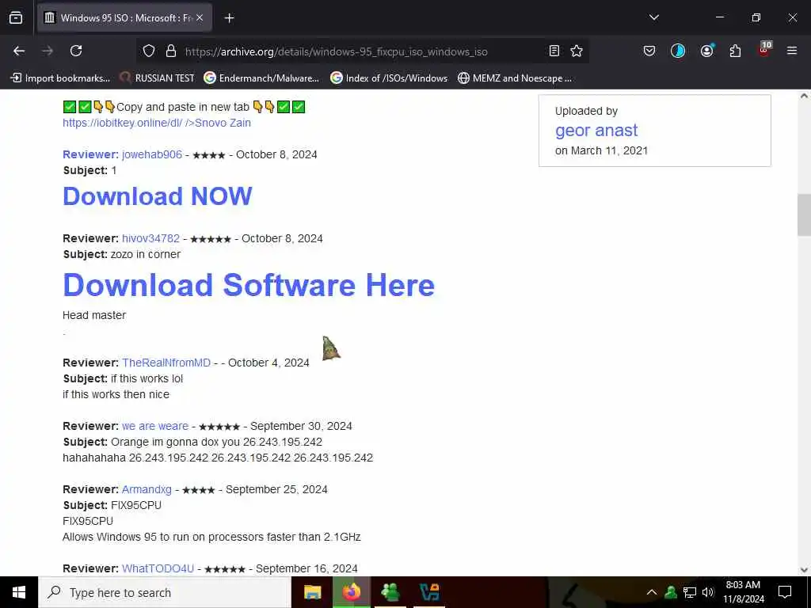Open MEMZ and Noescape bookmark
Image resolution: width=811 pixels, height=608 pixels.
point(515,78)
